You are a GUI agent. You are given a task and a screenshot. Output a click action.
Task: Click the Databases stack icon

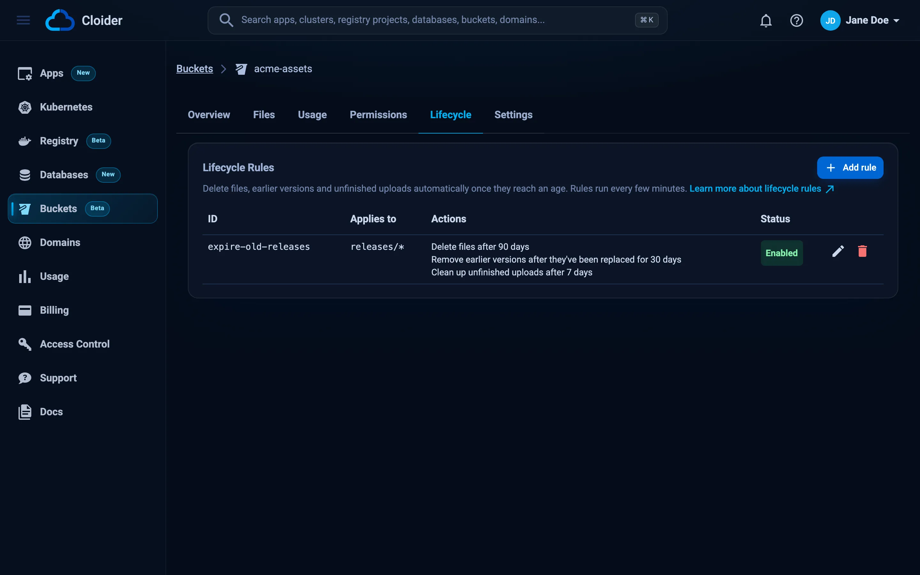[x=25, y=175]
